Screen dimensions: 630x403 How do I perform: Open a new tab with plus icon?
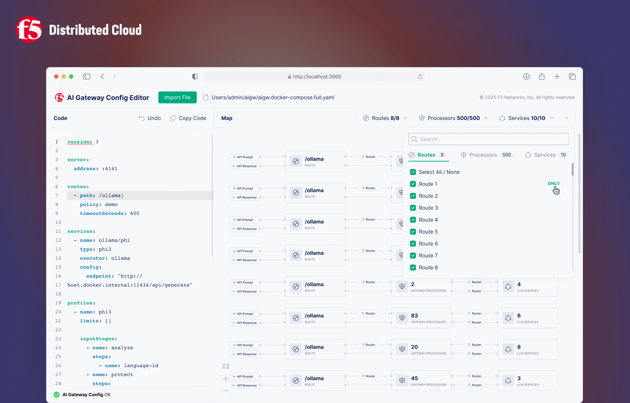point(557,76)
